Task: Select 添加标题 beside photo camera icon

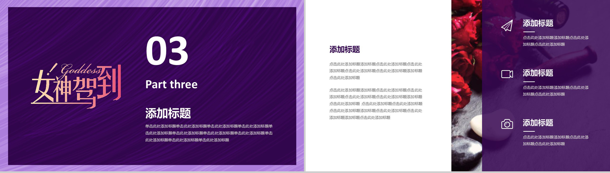Action: coord(538,123)
